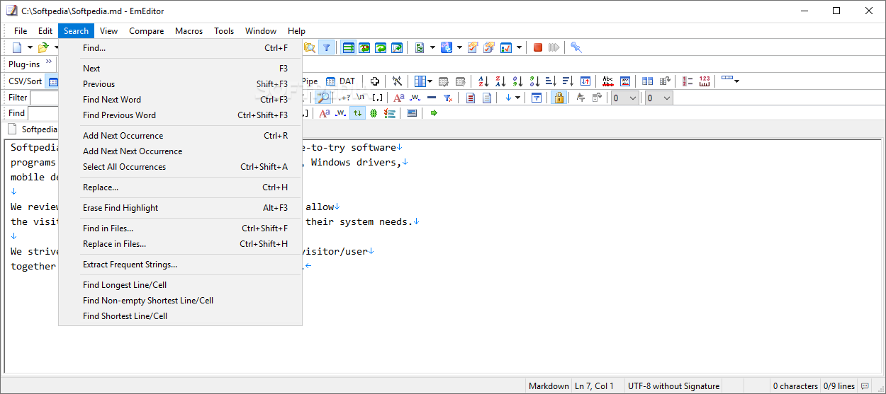The height and width of the screenshot is (394, 886).
Task: Click the green globe icon in Find bar
Action: (x=373, y=113)
